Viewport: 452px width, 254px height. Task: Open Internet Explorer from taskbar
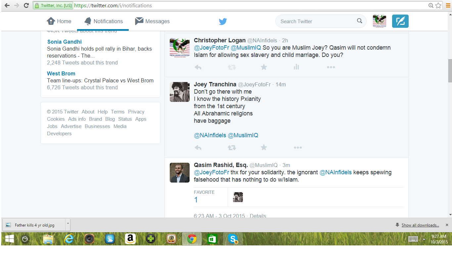[69, 239]
